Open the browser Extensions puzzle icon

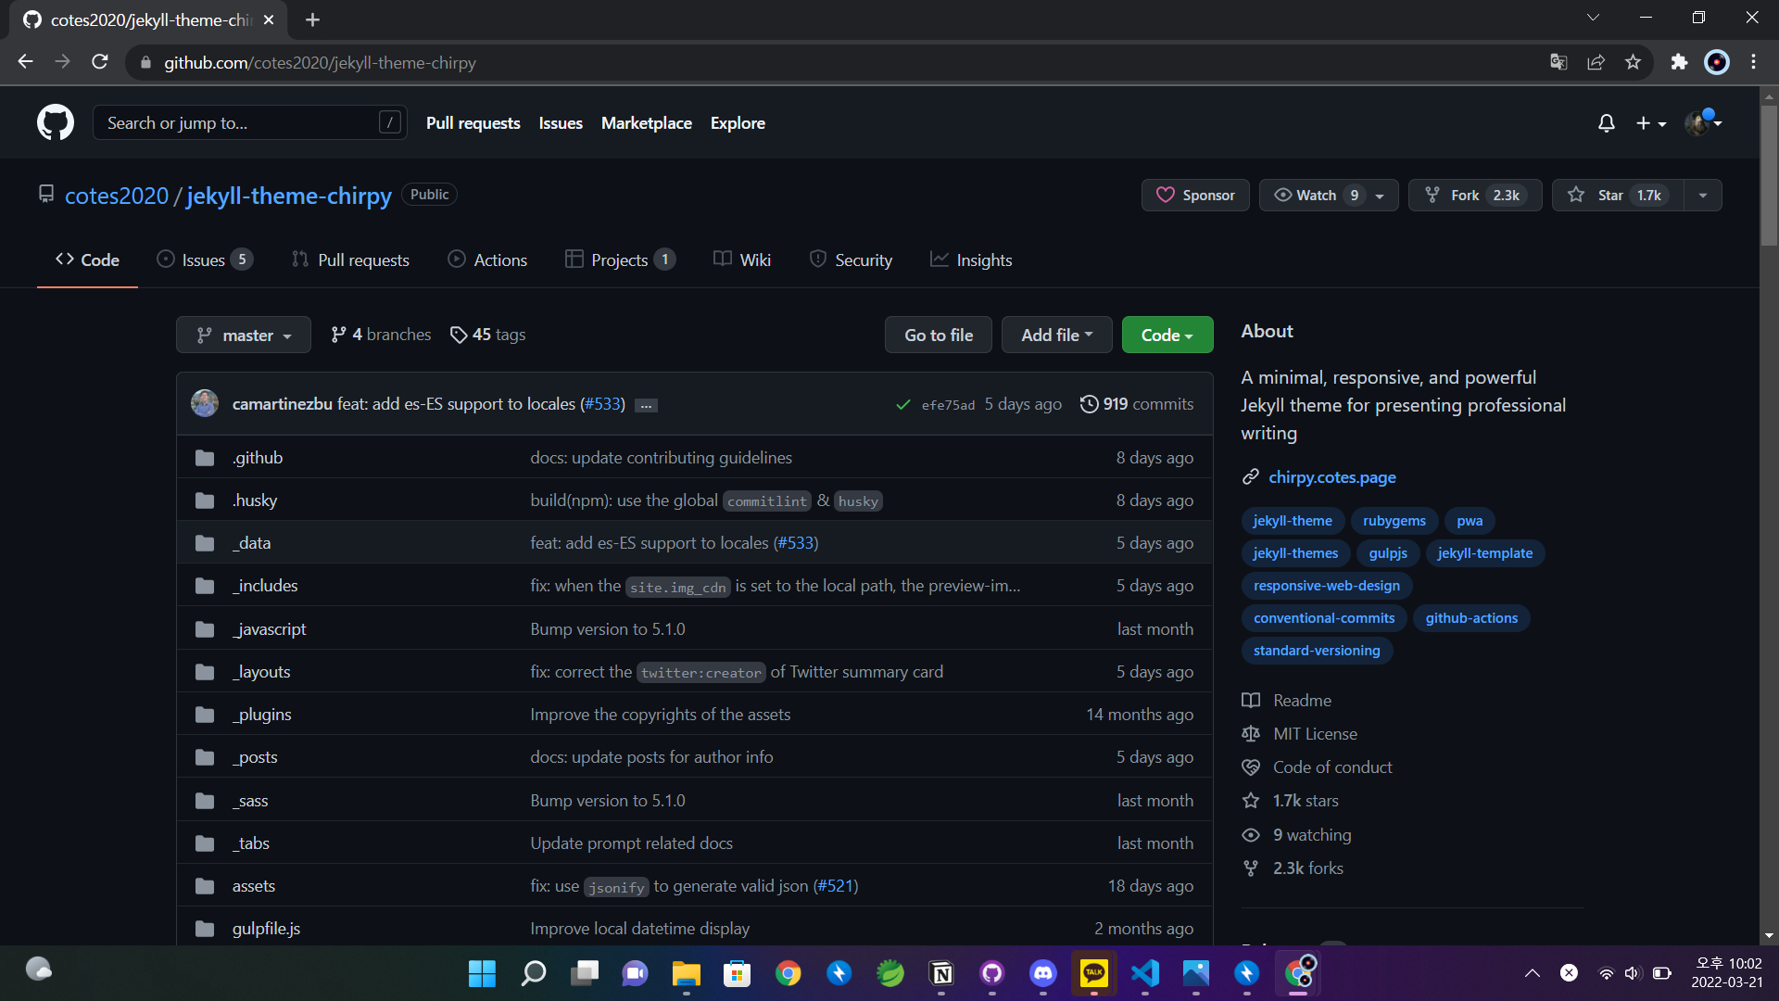coord(1679,62)
